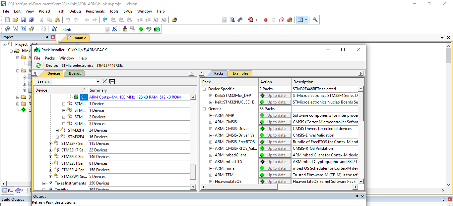Image resolution: width=453 pixels, height=206 pixels.
Task: Click Up to date button for ARM::mbedTLS
Action: coord(275,162)
